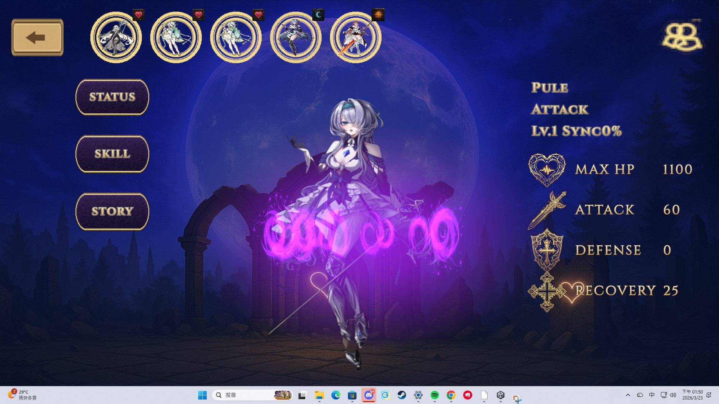Open Discord from the taskbar
This screenshot has height=404, width=719.
coord(369,395)
